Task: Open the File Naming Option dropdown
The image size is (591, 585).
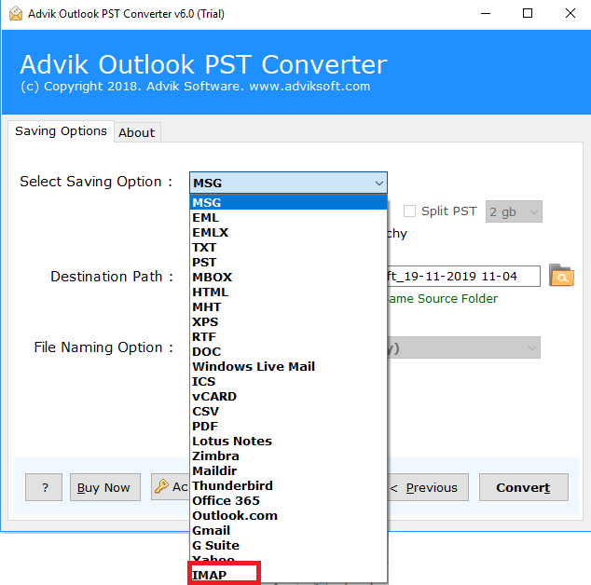Action: click(463, 347)
